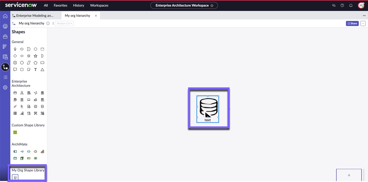Image resolution: width=368 pixels, height=182 pixels.
Task: Select the right arrow shape in General
Action: [x=22, y=49]
